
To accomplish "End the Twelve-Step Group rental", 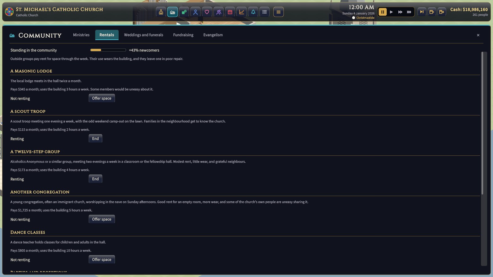I will [96, 179].
